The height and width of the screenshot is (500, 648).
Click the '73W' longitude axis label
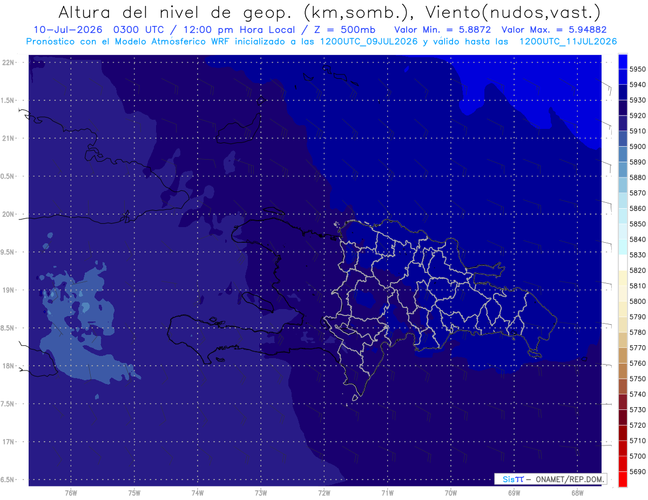261,493
